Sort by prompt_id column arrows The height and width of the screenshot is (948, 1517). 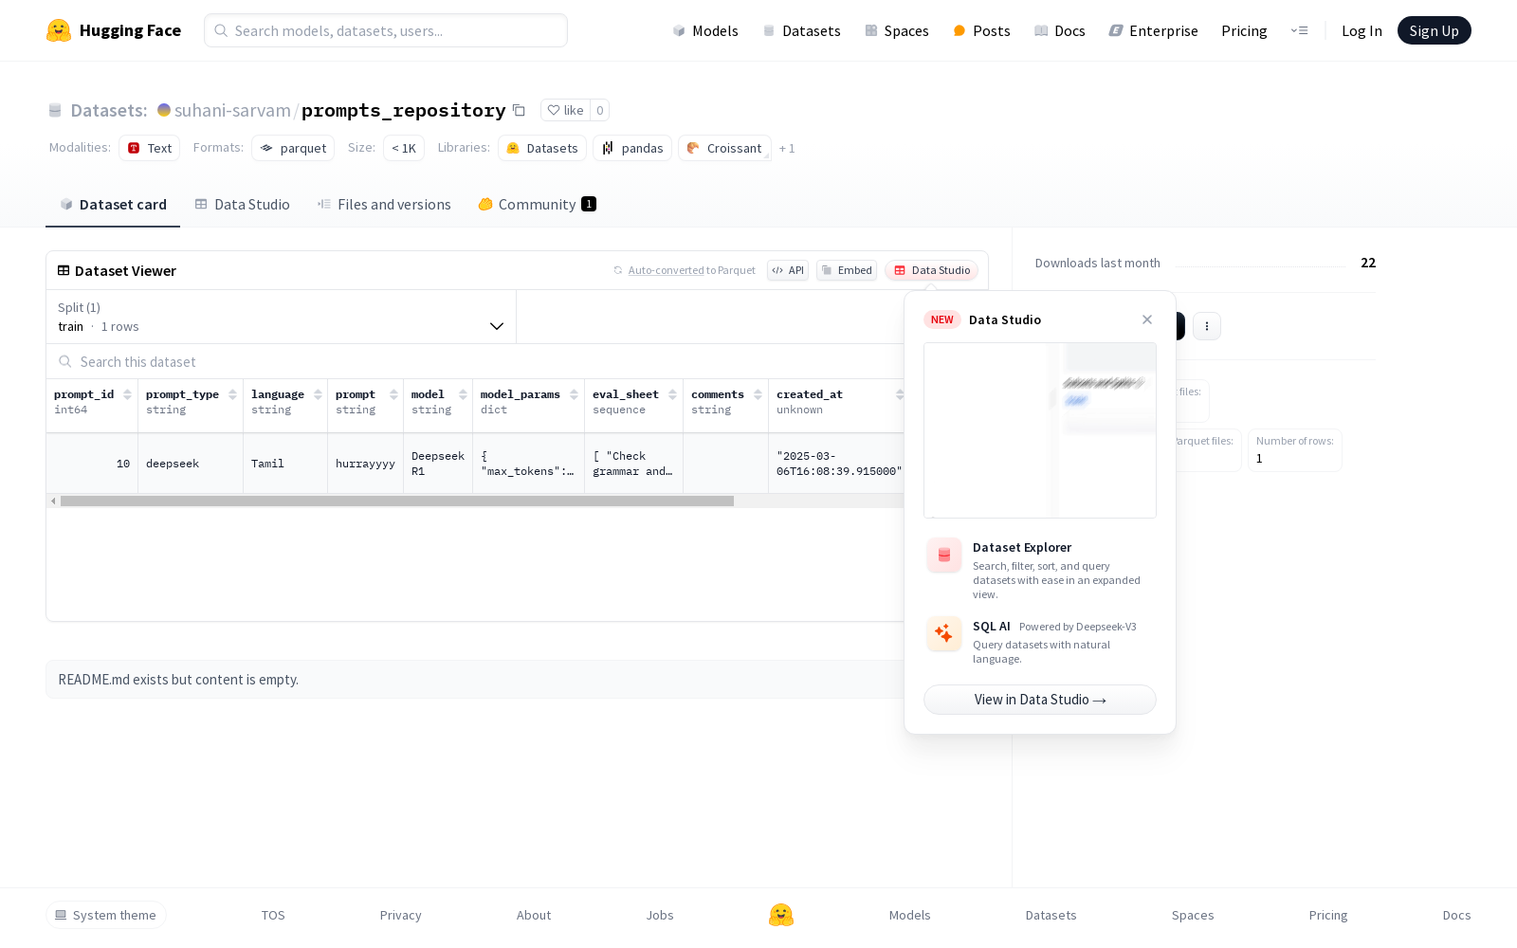(x=127, y=394)
